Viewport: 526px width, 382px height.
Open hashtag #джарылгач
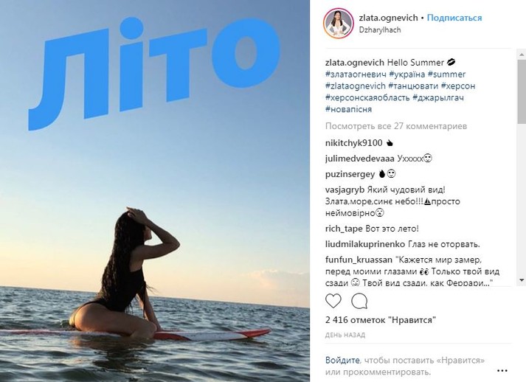pos(438,97)
